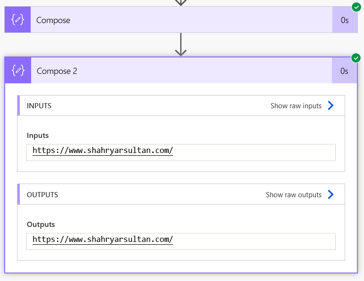
Task: Click the arrow connecting Compose to Compose 2
Action: [x=181, y=45]
